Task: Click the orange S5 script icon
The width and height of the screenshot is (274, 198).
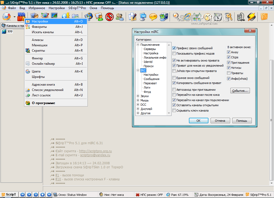Action: tap(264, 17)
